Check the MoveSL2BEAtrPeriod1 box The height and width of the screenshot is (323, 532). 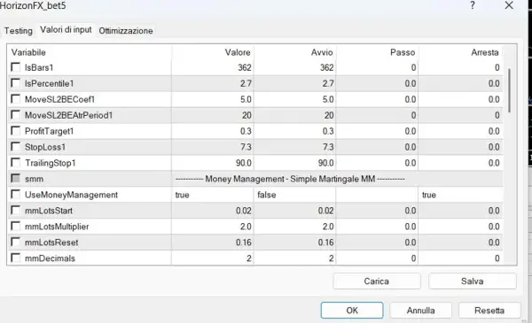(x=16, y=115)
